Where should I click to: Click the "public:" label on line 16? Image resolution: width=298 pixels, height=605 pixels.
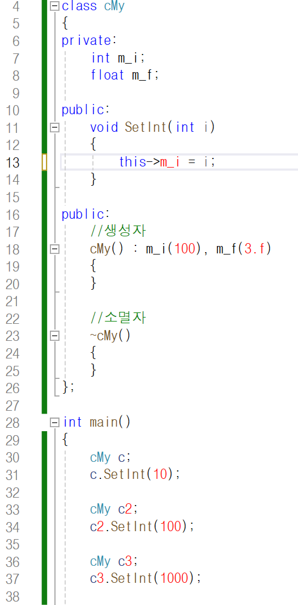pyautogui.click(x=86, y=215)
